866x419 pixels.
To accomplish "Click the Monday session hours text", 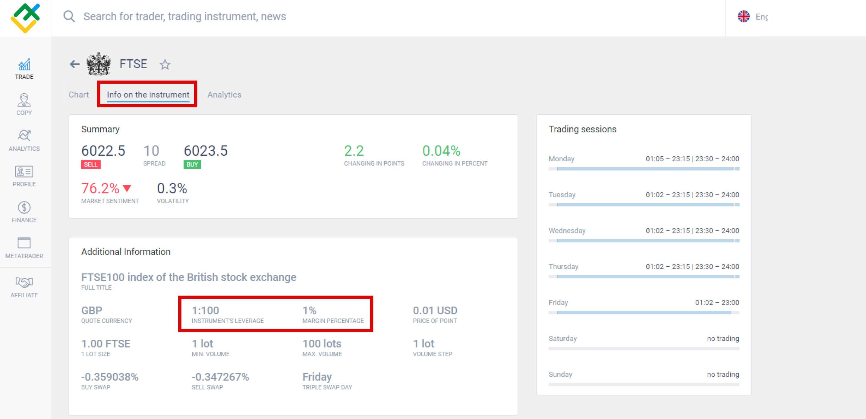I will [692, 159].
